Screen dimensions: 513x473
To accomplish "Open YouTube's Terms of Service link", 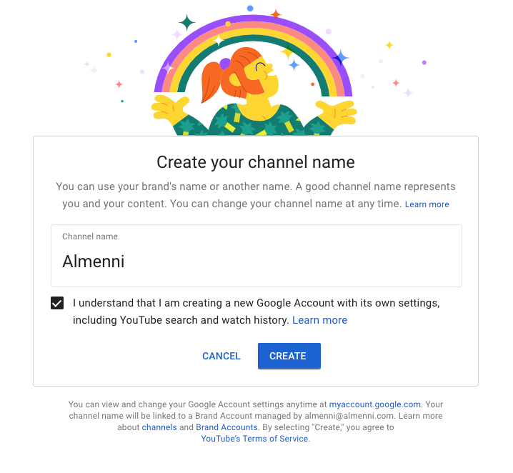I will pos(254,439).
